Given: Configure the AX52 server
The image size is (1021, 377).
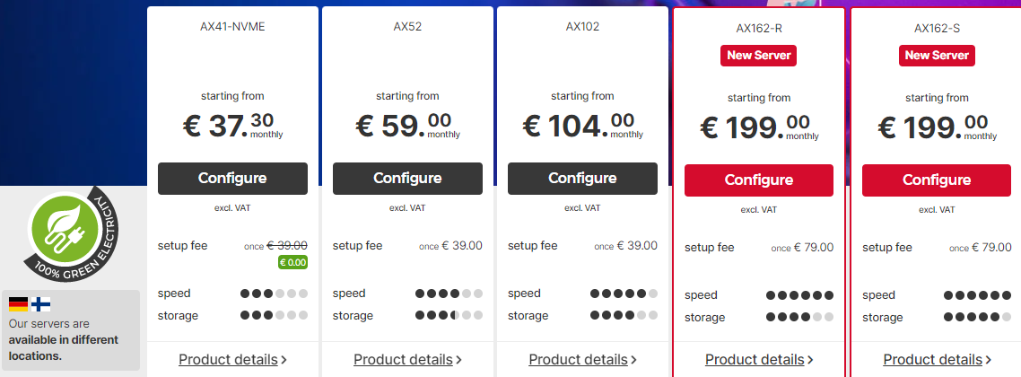Looking at the screenshot, I should click(x=407, y=179).
